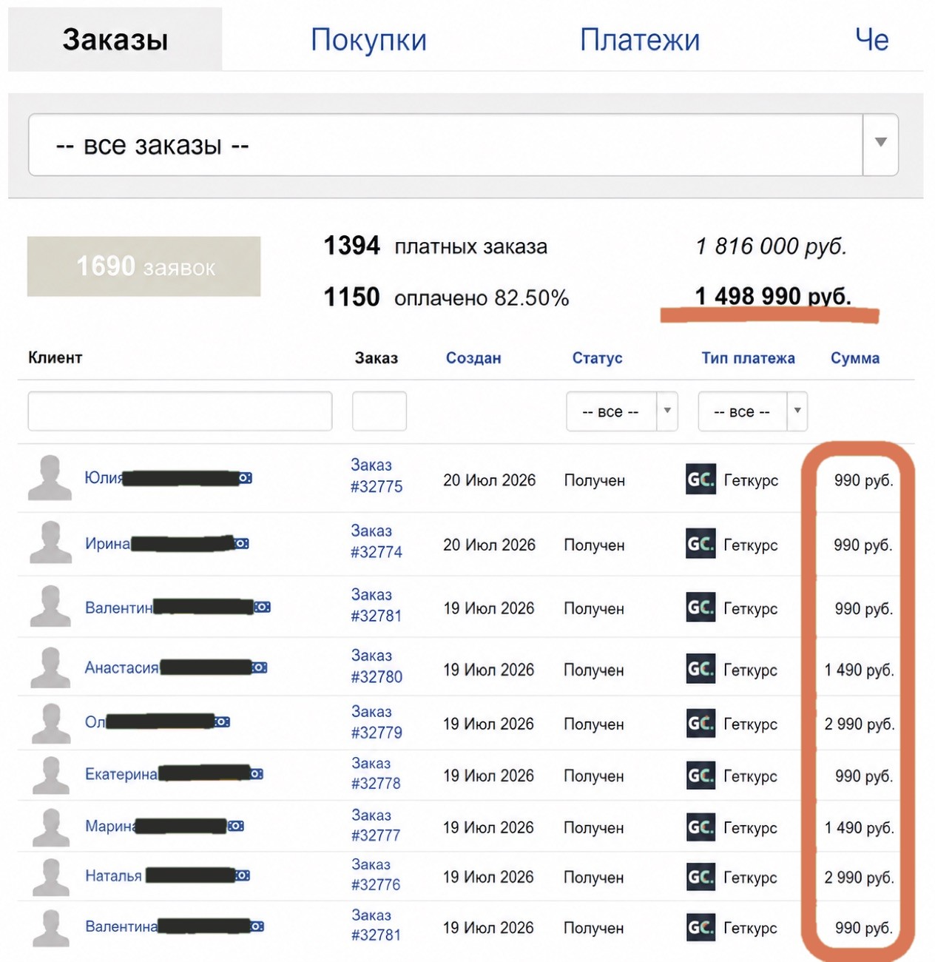Sort the table by Создан column
The width and height of the screenshot is (935, 962).
[473, 358]
